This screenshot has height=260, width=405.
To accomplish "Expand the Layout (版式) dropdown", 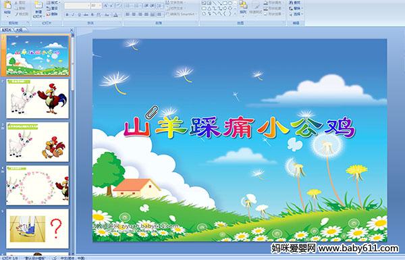I will pos(53,3).
